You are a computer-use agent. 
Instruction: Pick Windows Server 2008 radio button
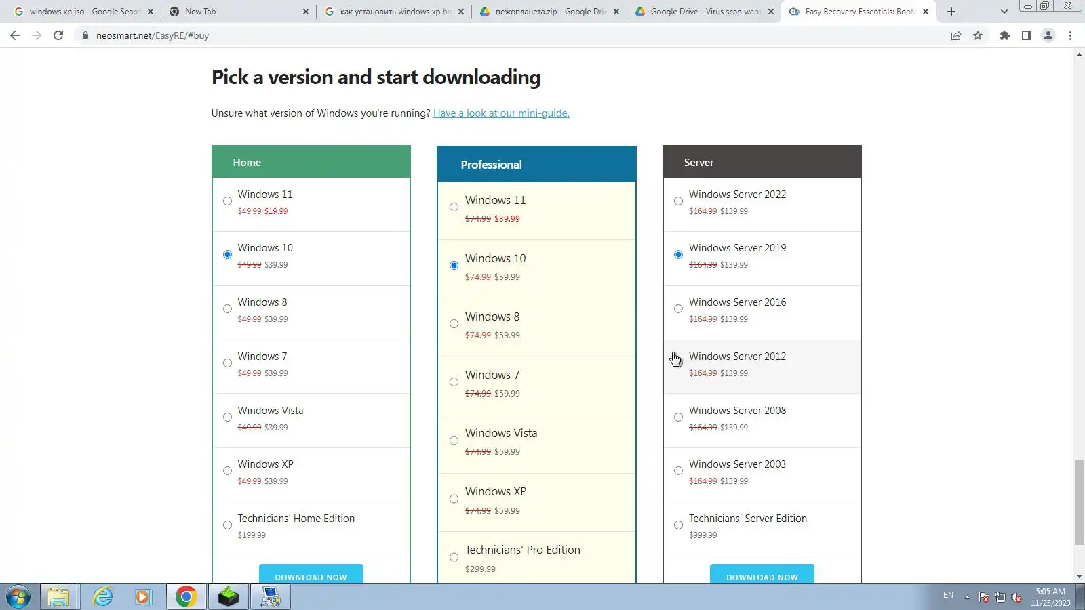point(678,418)
